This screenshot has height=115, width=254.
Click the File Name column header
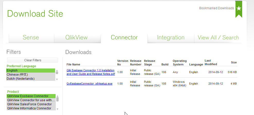[73, 64]
